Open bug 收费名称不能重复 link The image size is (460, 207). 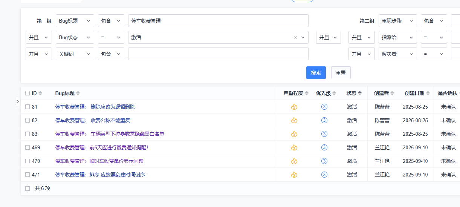110,120
